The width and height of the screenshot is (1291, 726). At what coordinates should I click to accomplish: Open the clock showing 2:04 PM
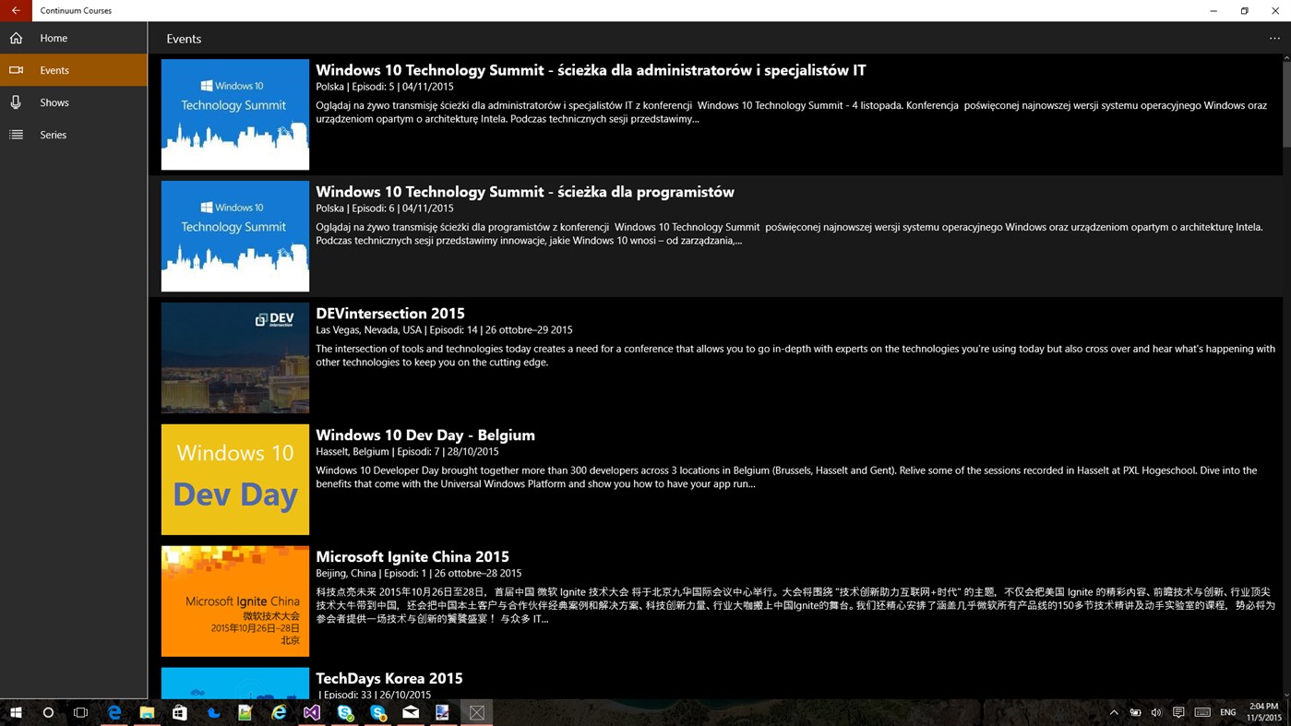(x=1263, y=712)
